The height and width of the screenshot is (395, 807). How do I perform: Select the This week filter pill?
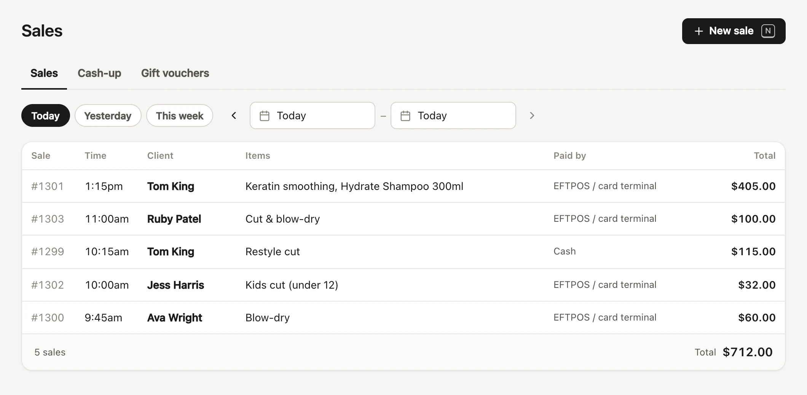click(x=180, y=115)
